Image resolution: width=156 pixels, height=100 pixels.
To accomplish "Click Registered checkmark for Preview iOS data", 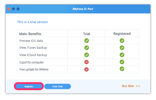I will 122,41.
